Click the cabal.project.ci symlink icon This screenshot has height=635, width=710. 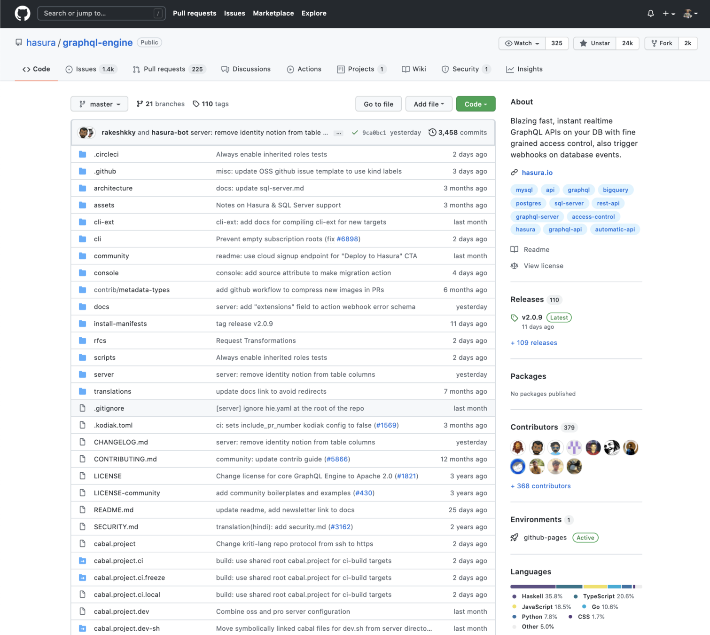83,561
